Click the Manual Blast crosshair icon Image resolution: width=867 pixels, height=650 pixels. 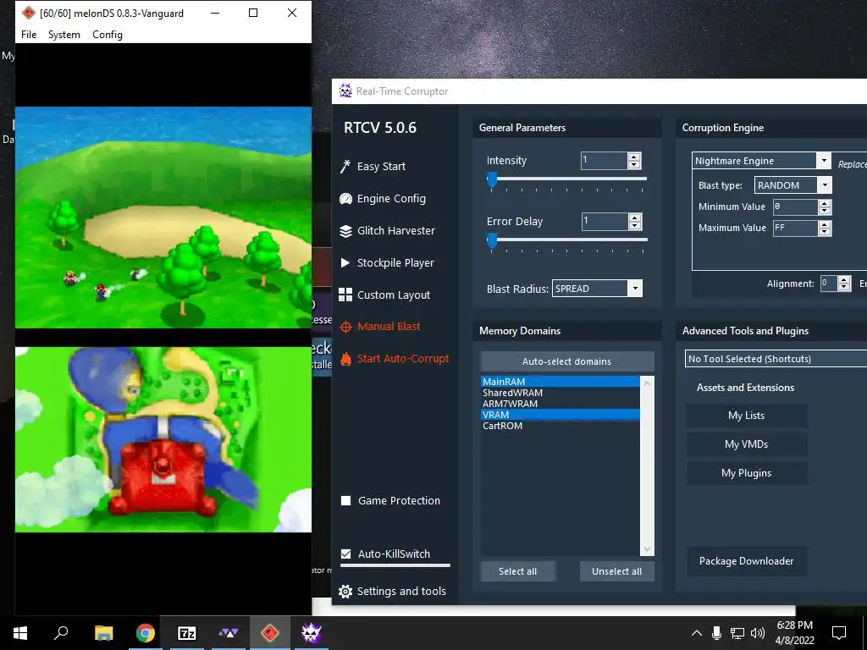point(345,327)
